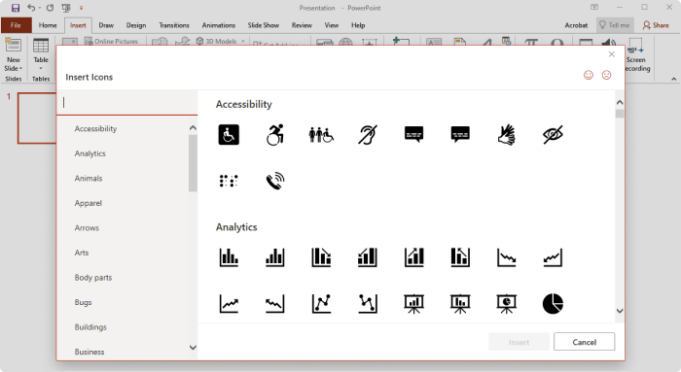Open the Slide Show tab
The width and height of the screenshot is (681, 372).
(264, 25)
